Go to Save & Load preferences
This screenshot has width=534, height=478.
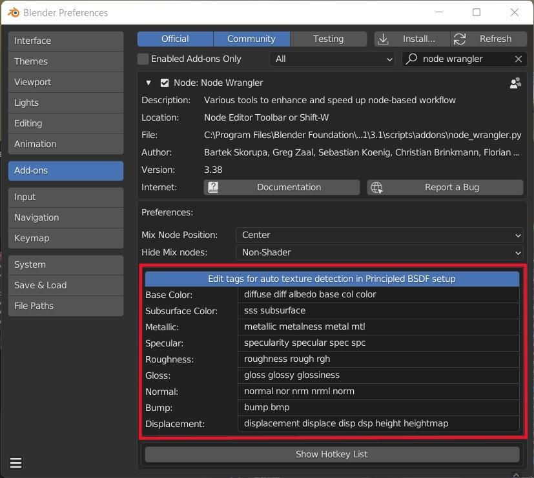pos(66,285)
